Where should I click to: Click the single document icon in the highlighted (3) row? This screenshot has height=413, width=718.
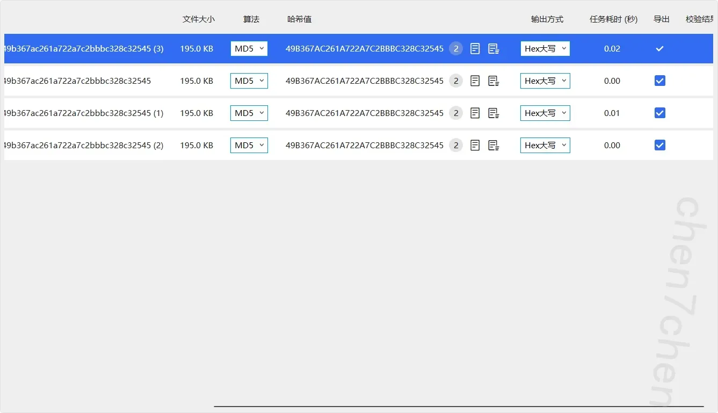tap(475, 49)
